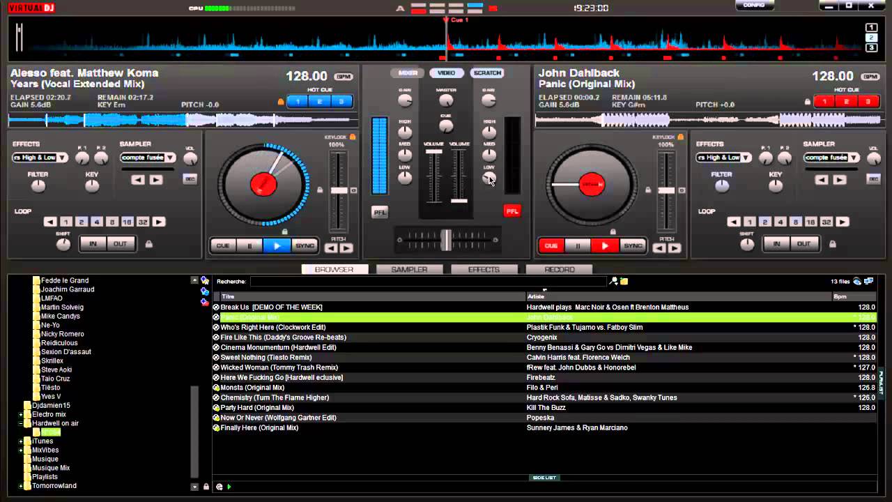
Task: Expand the Tomorrowland folder
Action: pyautogui.click(x=21, y=486)
